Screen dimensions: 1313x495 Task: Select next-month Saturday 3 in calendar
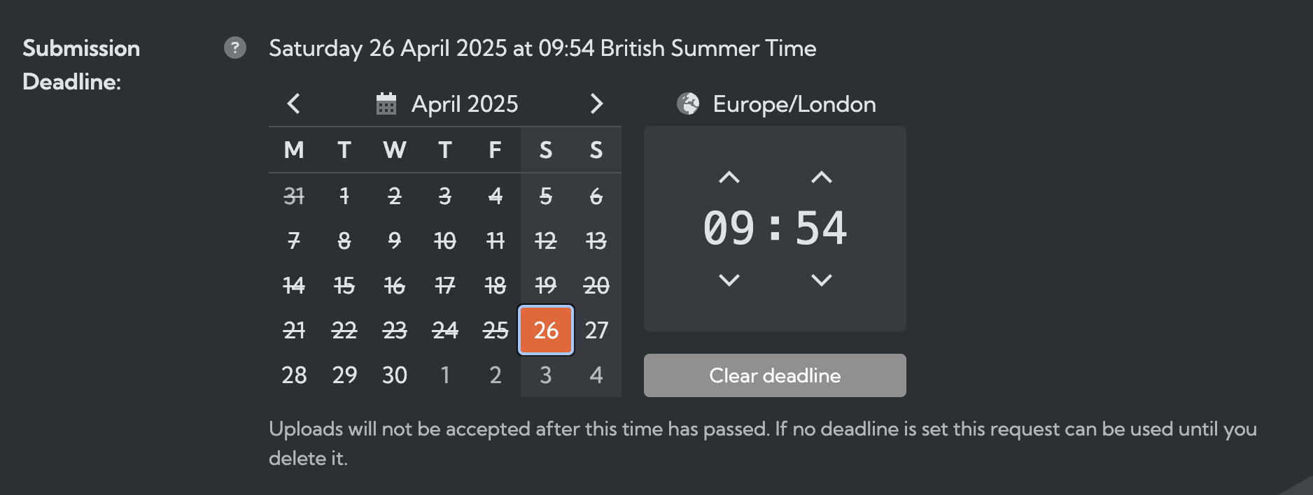[546, 375]
